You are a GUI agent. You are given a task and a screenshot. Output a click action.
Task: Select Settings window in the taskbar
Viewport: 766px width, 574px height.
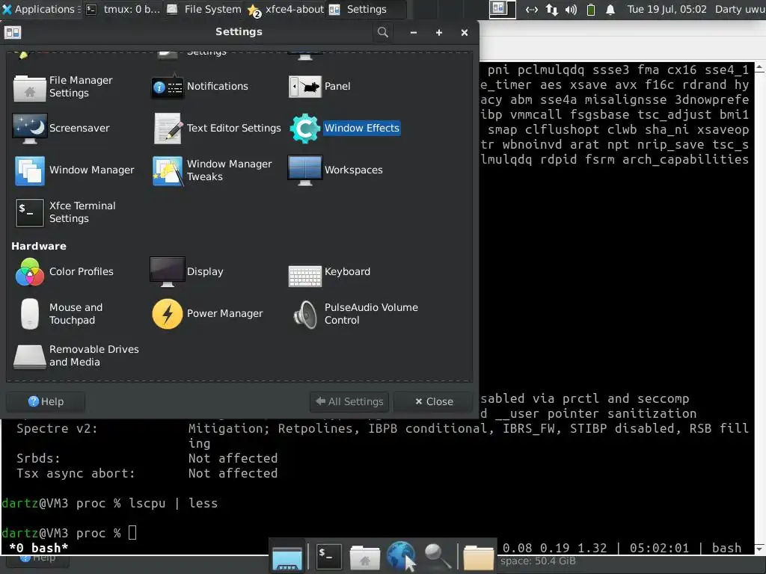[x=367, y=9]
